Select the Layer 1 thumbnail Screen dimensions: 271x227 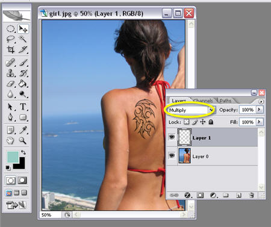pyautogui.click(x=185, y=137)
